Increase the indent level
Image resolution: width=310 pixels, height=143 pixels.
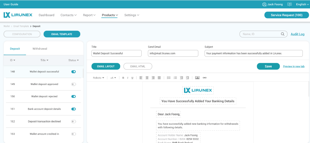point(187,78)
